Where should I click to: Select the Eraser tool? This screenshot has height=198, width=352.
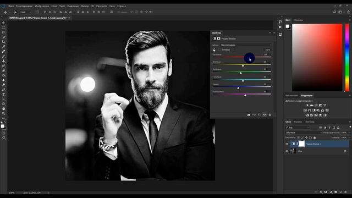pyautogui.click(x=3, y=70)
